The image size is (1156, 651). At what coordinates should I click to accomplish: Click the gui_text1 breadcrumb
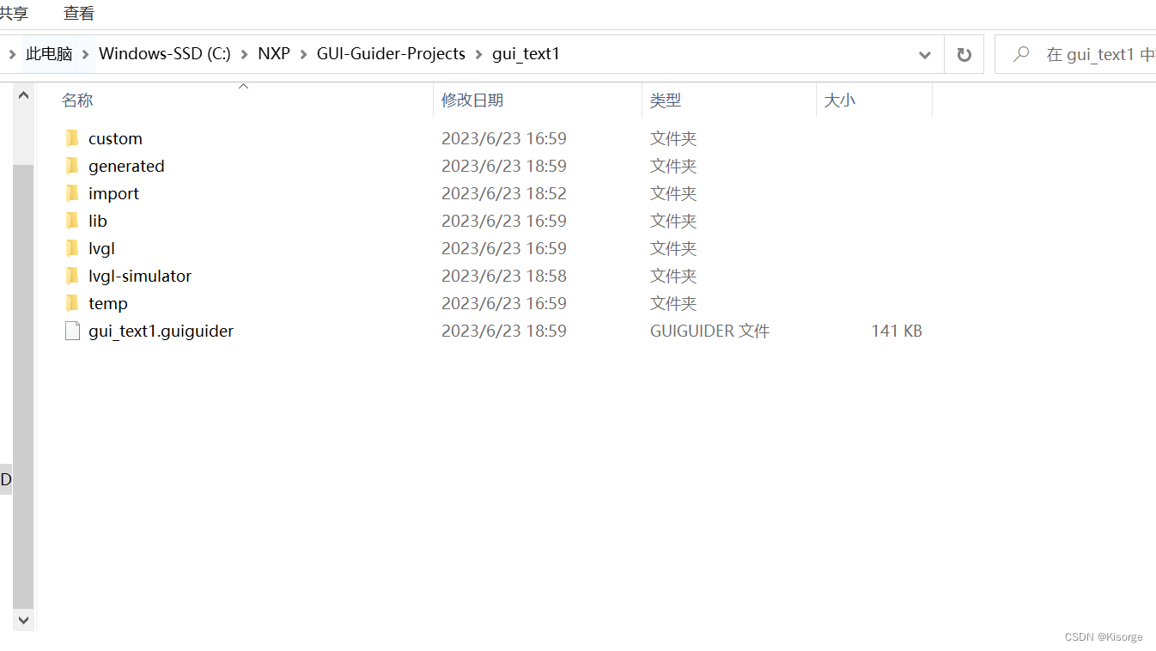pos(526,54)
